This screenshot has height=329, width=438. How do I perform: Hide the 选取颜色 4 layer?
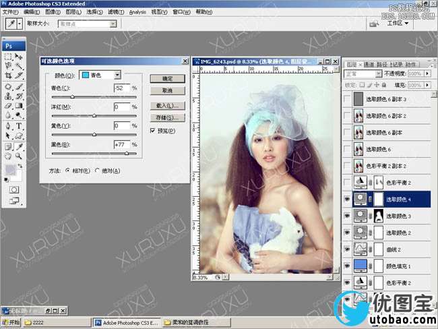tap(347, 200)
